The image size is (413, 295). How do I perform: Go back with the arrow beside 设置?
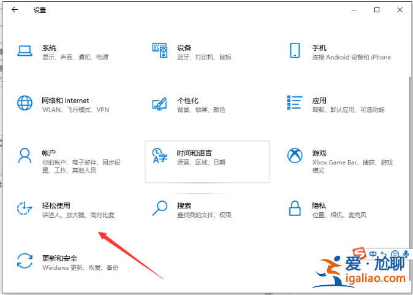[15, 10]
